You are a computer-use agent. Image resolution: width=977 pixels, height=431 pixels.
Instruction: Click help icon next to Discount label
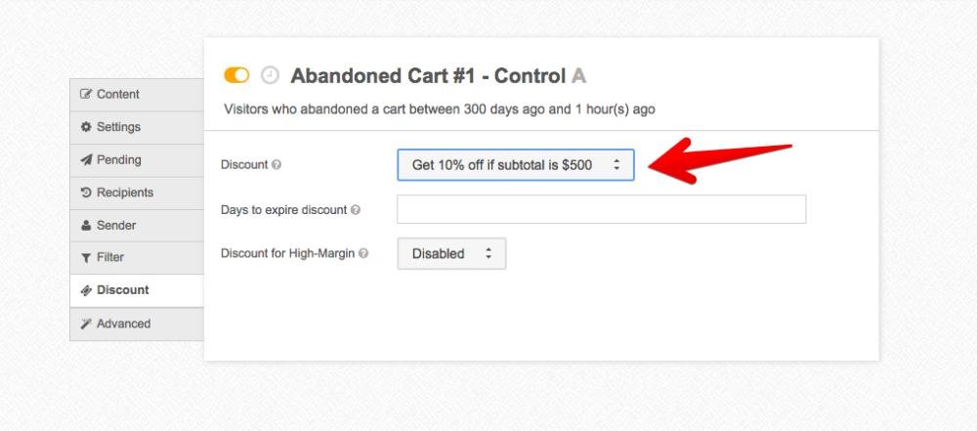click(276, 165)
